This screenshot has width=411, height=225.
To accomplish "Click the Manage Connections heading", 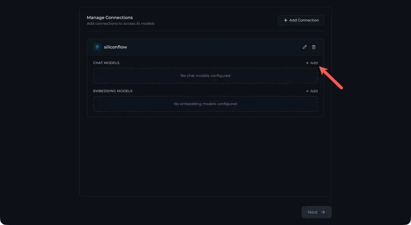I will (x=110, y=18).
